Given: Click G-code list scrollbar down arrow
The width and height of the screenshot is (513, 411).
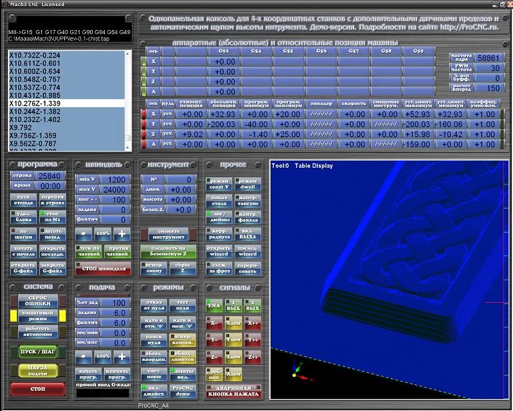Looking at the screenshot, I should click(128, 148).
